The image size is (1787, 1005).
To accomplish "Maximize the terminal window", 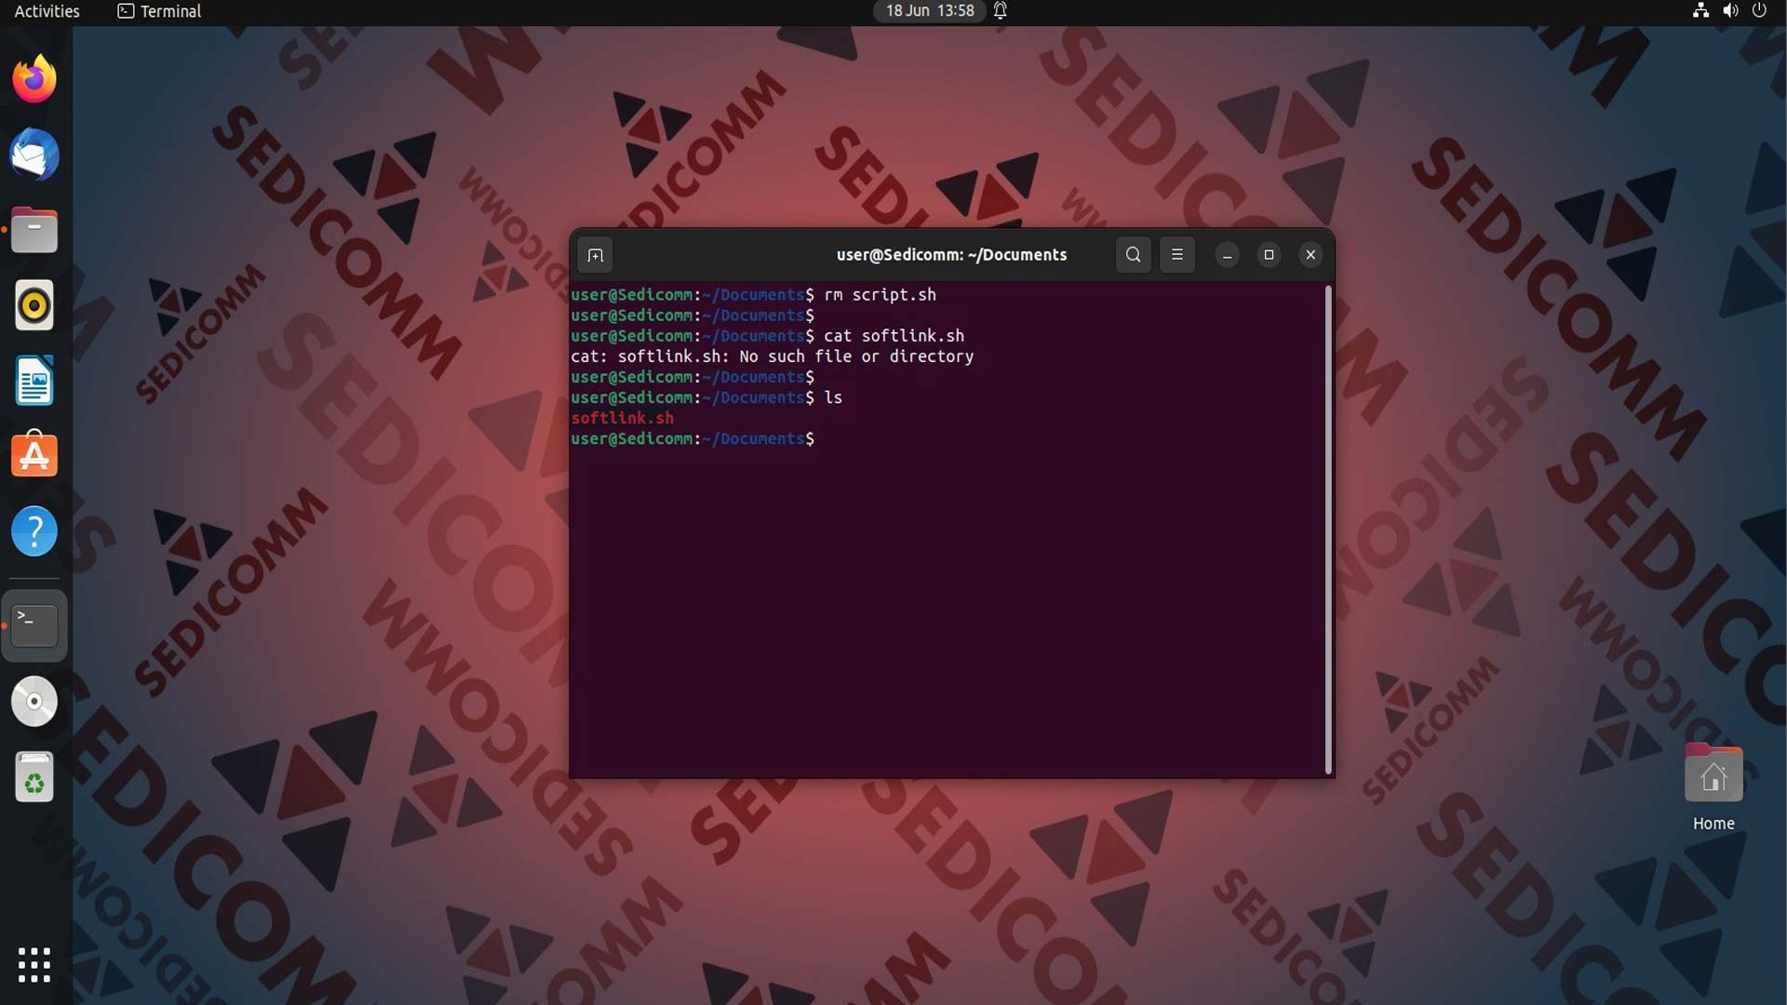I will coord(1269,255).
